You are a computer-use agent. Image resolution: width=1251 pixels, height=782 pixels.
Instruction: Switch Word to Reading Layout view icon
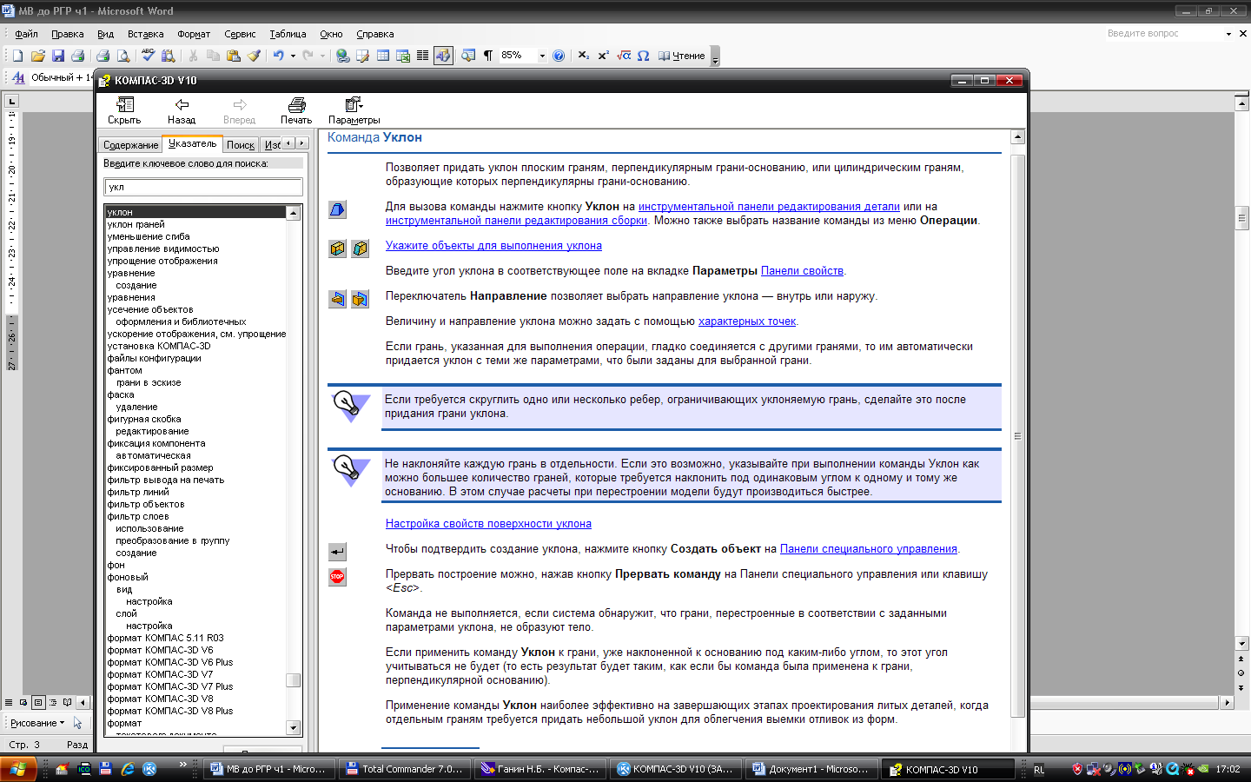pyautogui.click(x=68, y=702)
